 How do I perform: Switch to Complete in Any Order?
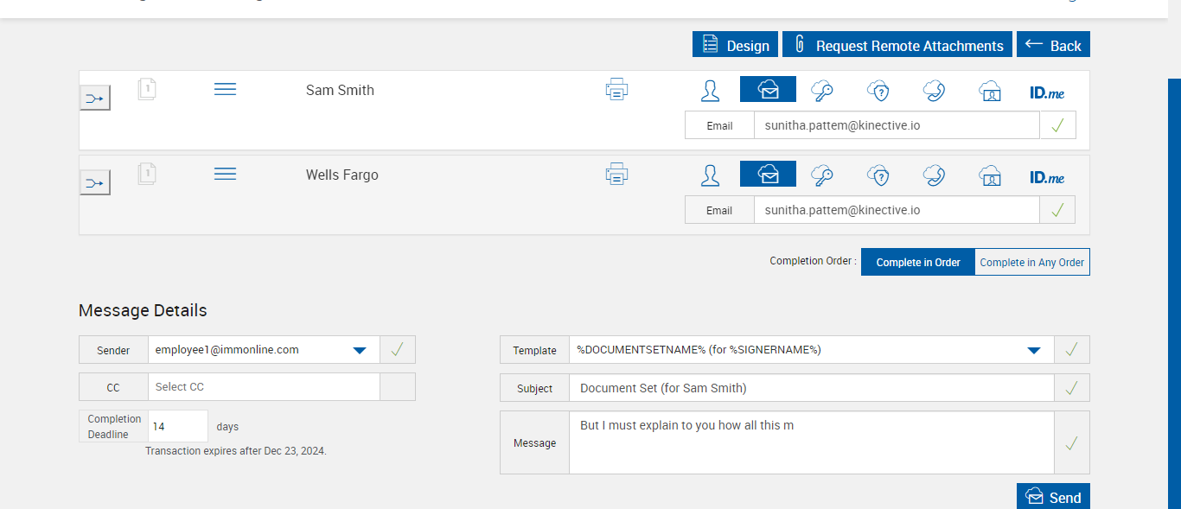tap(1032, 263)
